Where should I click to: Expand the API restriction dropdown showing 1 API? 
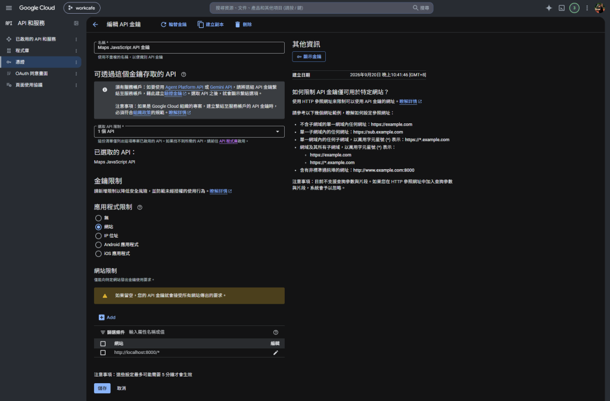[x=189, y=132]
